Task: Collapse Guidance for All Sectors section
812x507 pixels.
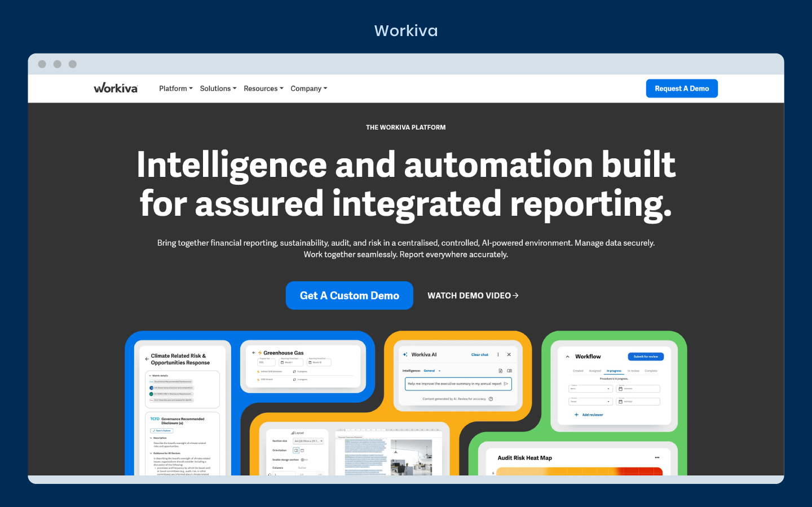Action: (x=151, y=453)
